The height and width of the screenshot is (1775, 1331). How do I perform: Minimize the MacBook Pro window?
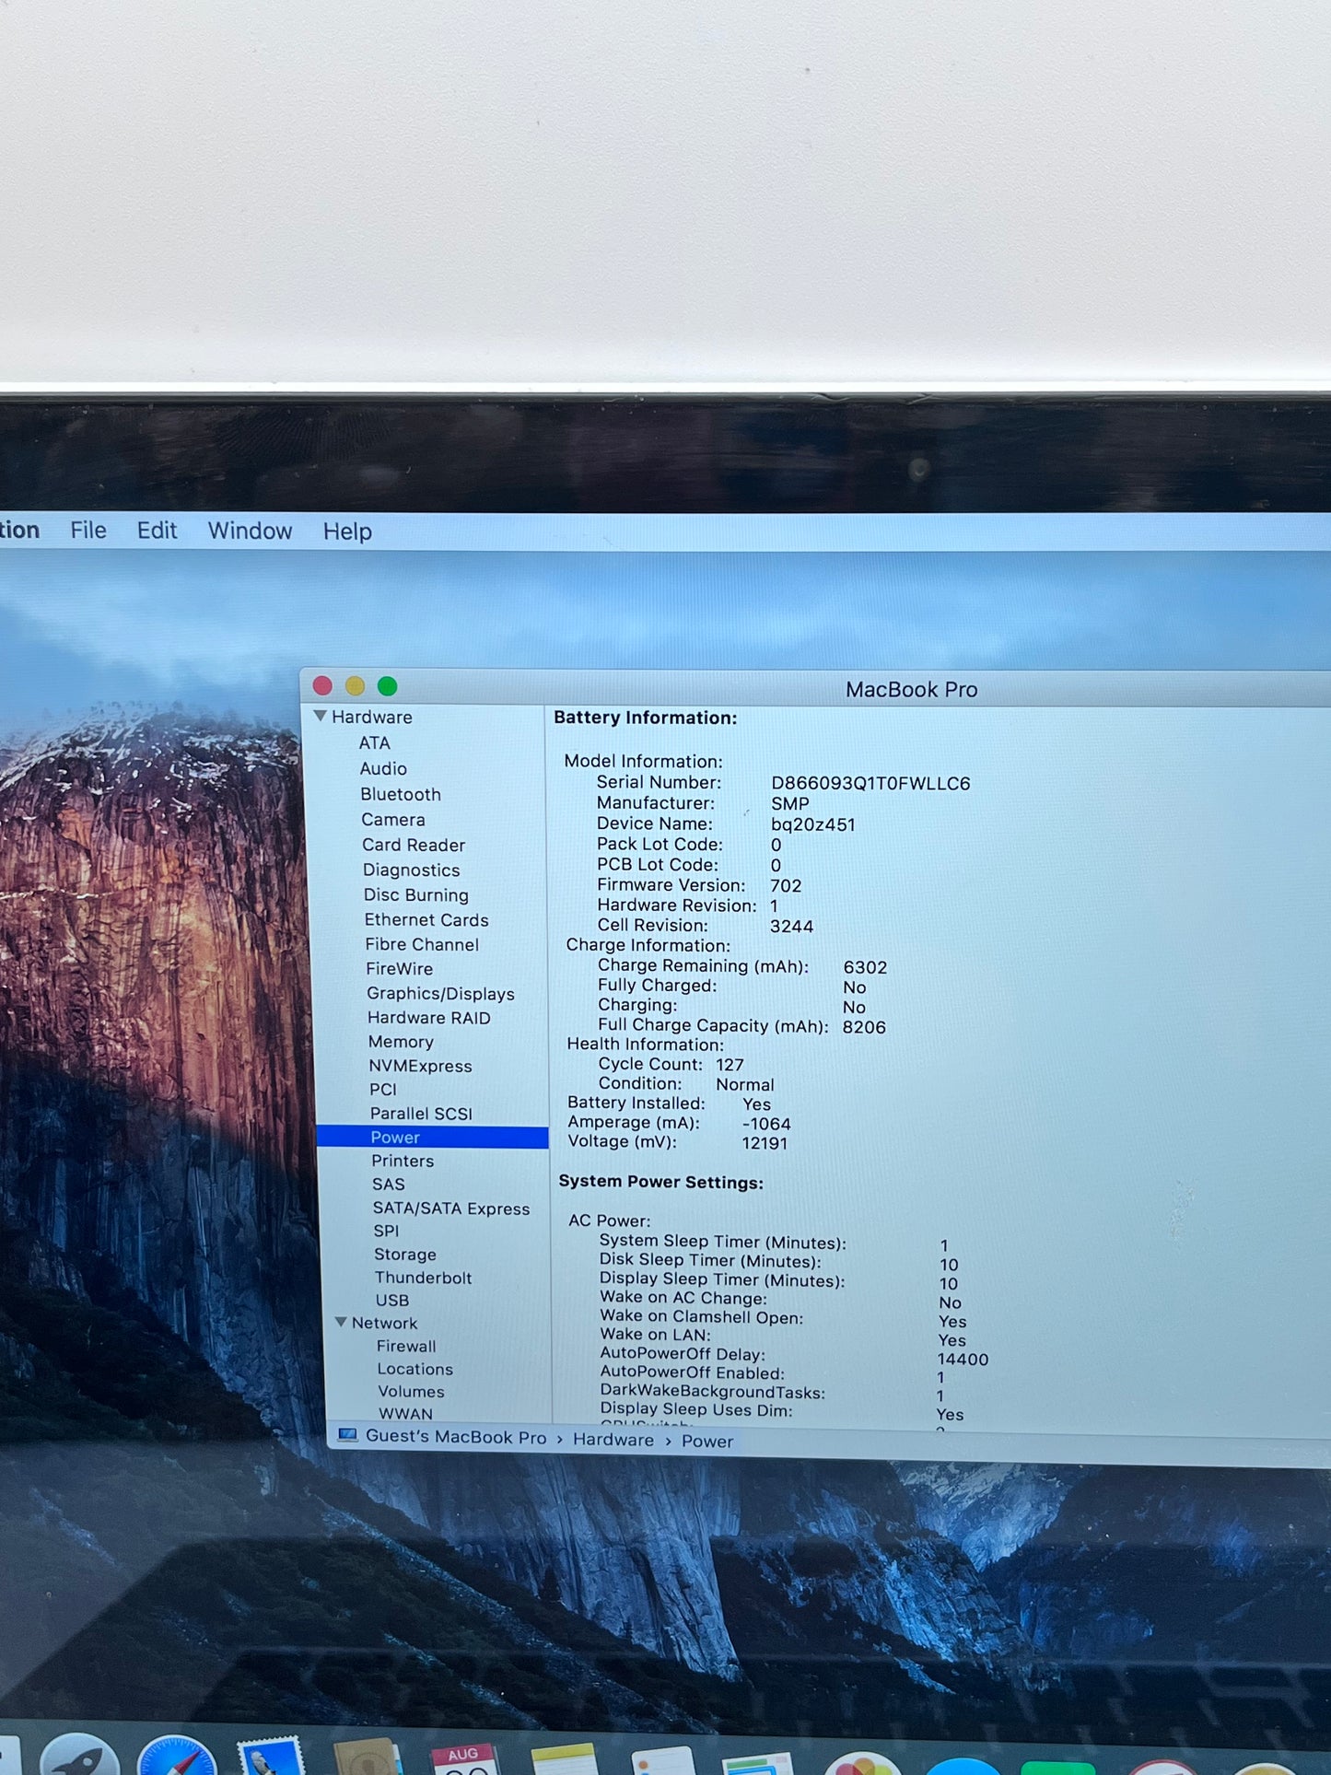(355, 686)
